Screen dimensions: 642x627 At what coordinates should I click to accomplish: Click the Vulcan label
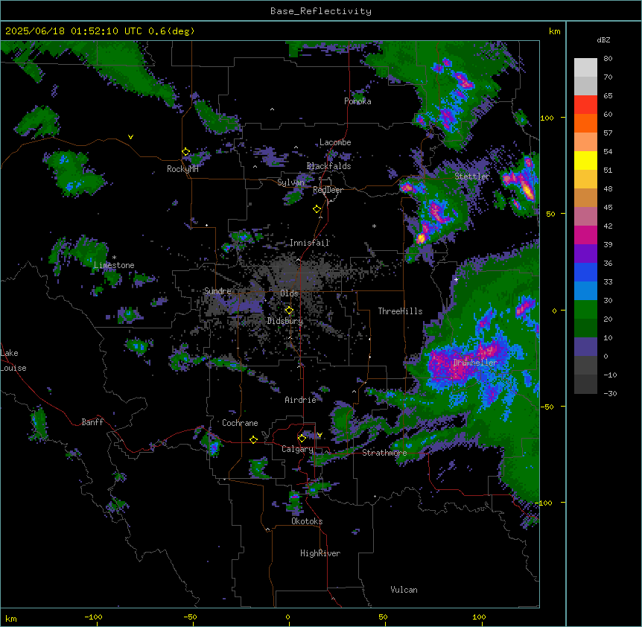404,590
